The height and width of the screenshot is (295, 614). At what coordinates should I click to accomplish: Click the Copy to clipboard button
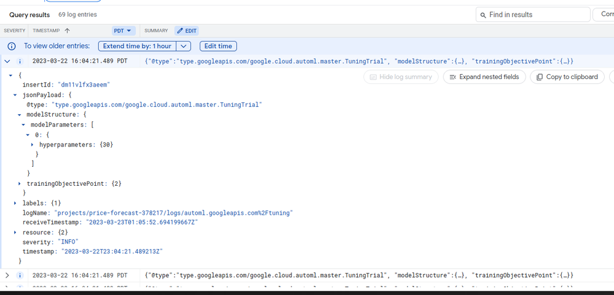pos(567,77)
